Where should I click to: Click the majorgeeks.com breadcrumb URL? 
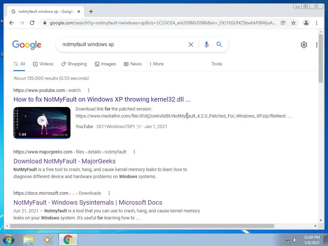[70, 152]
